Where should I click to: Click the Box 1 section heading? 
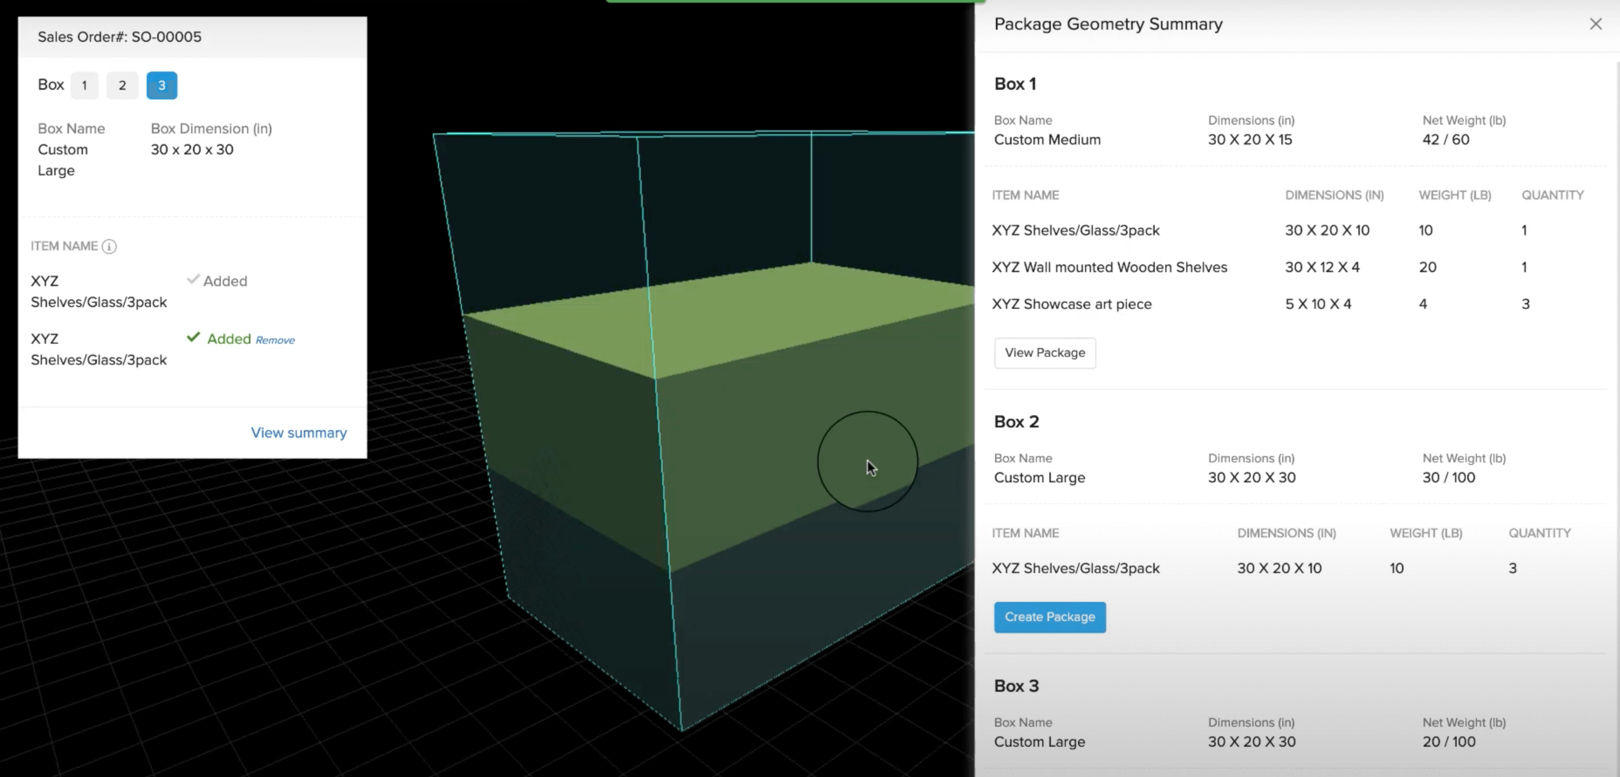pyautogui.click(x=1015, y=84)
